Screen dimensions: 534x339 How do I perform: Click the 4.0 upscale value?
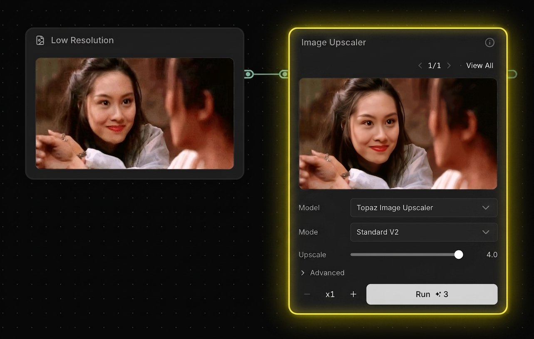[x=492, y=255]
